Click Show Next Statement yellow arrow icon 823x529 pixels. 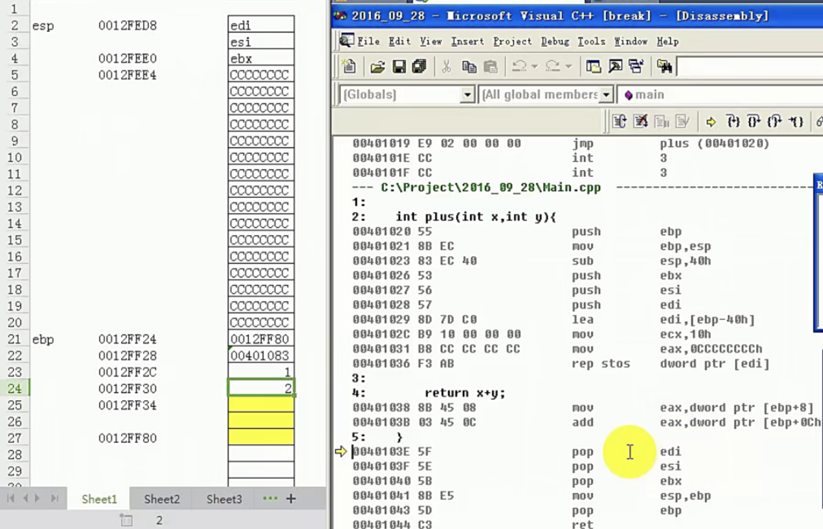point(711,122)
